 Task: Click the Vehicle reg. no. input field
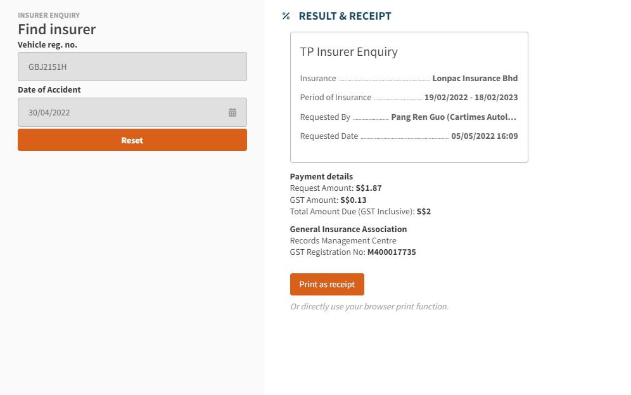[132, 66]
